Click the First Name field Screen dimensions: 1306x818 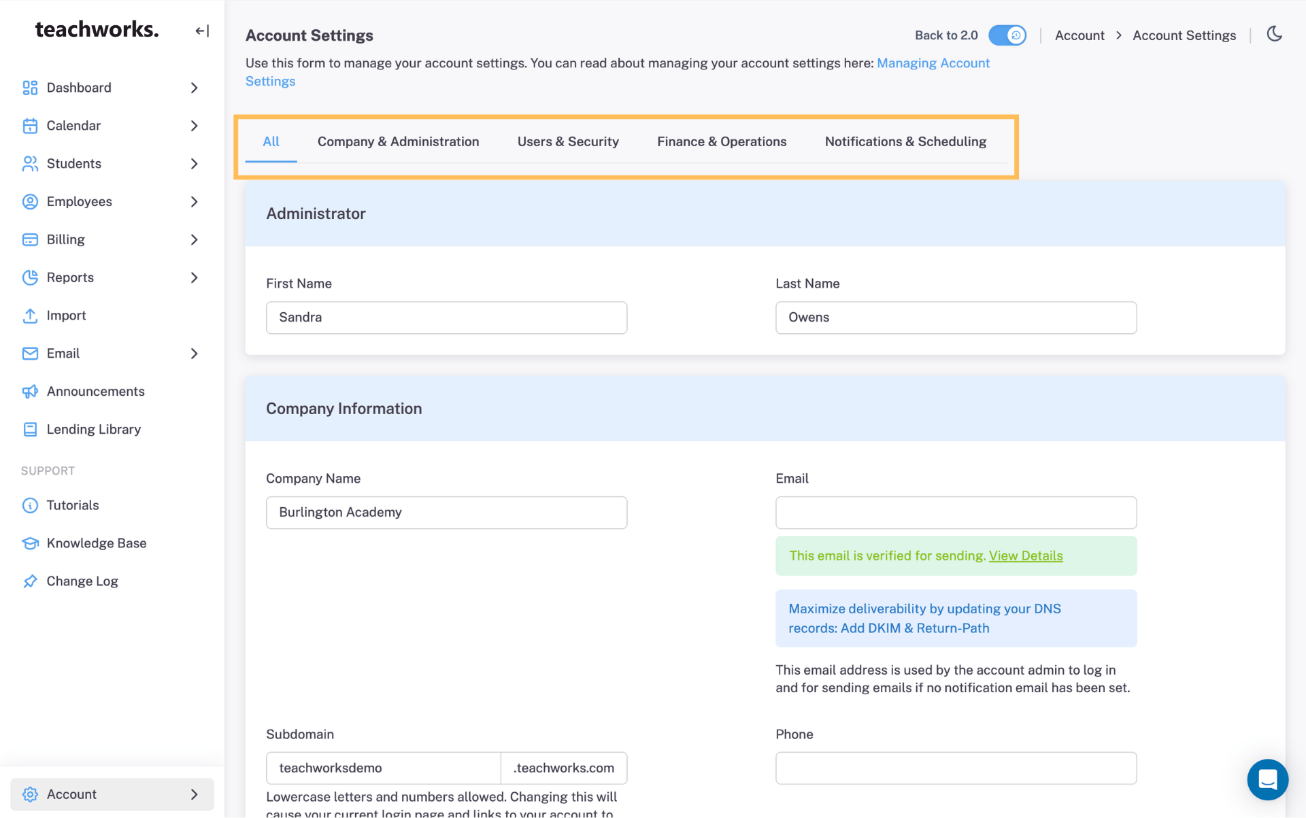click(x=446, y=318)
